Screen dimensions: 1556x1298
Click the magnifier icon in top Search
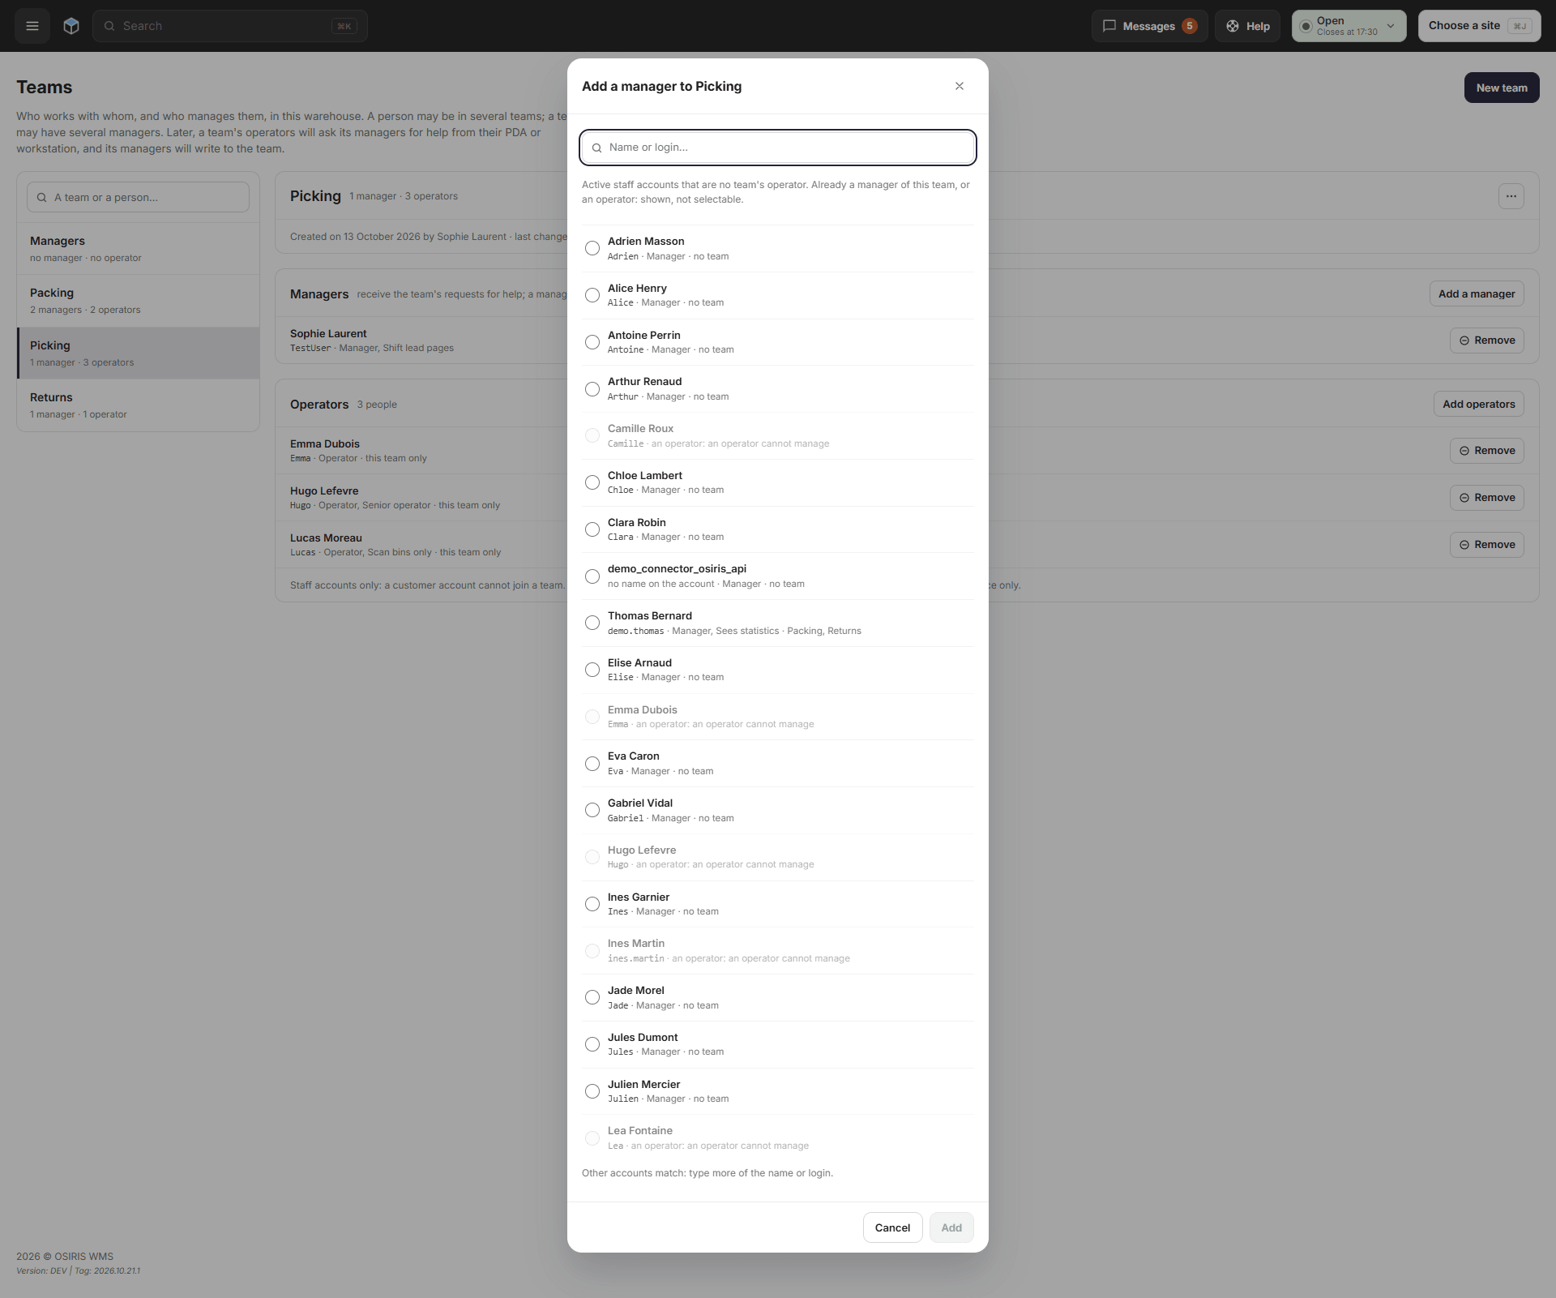(x=109, y=26)
